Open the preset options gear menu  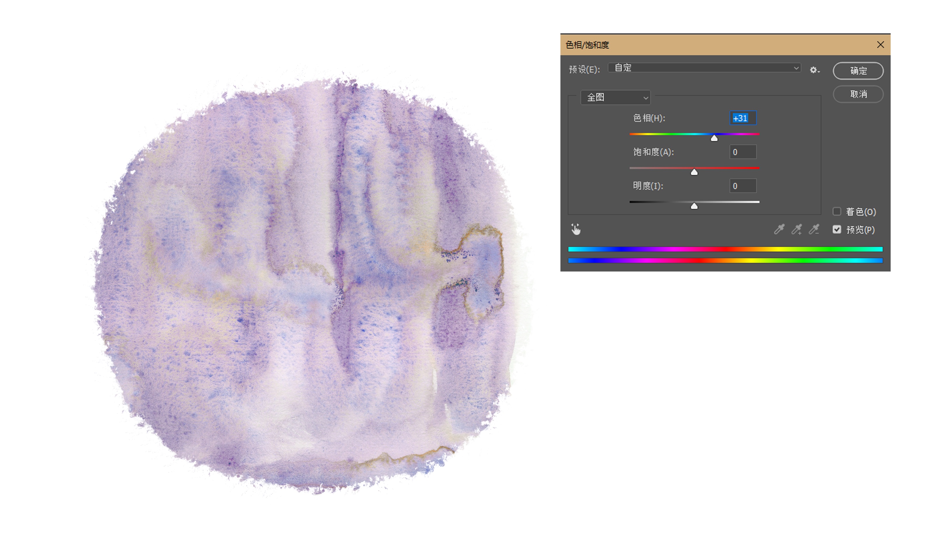coord(814,70)
